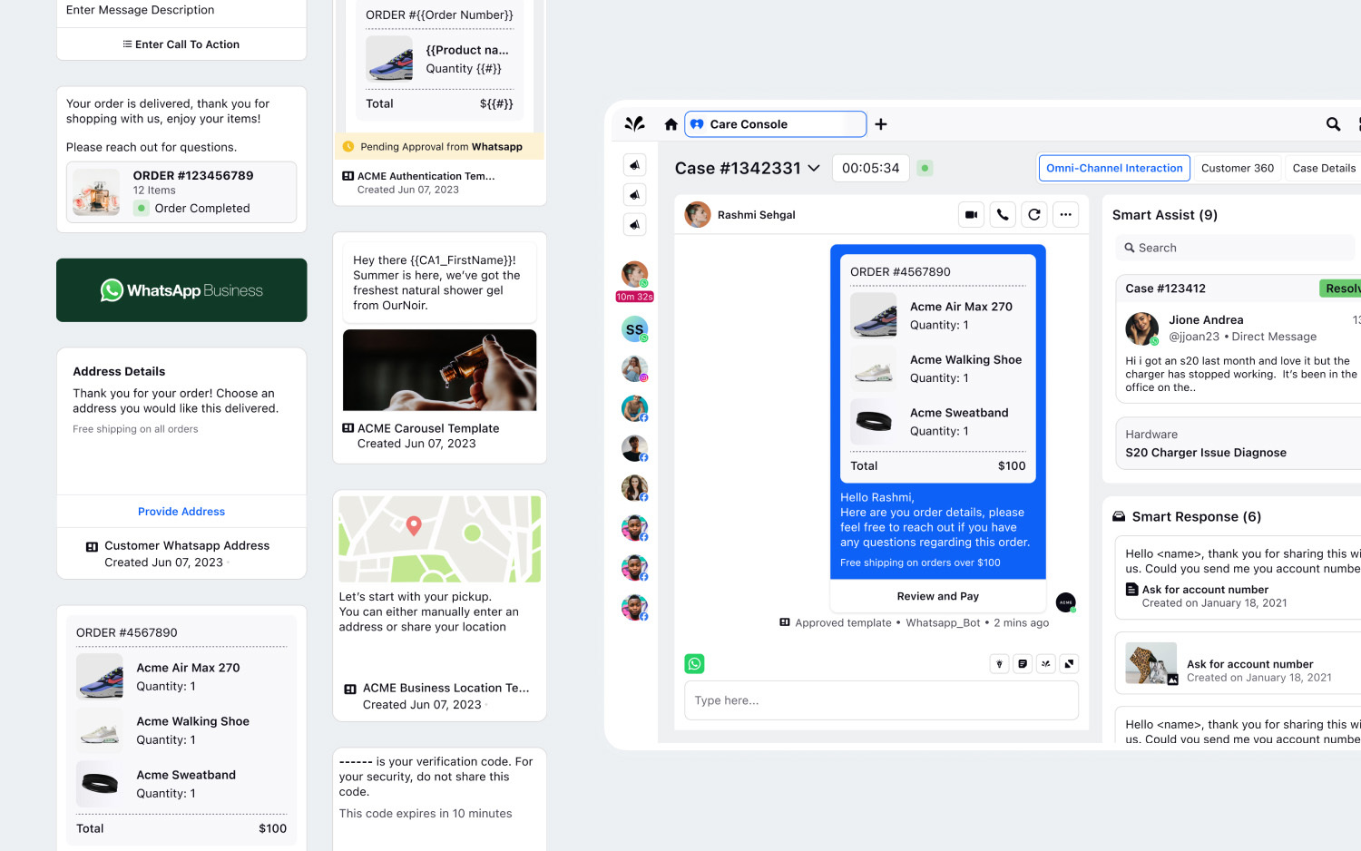1361x851 pixels.
Task: Refresh the conversation using the reload icon
Action: click(x=1034, y=215)
